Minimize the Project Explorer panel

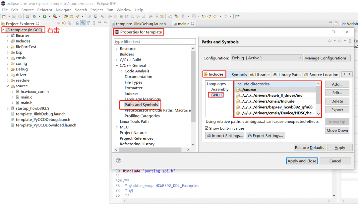tap(99, 23)
